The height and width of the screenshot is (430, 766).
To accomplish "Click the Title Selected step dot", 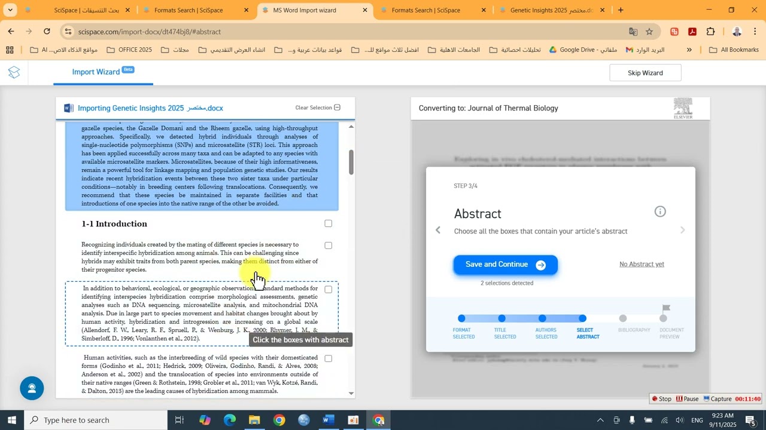I will pos(501,318).
